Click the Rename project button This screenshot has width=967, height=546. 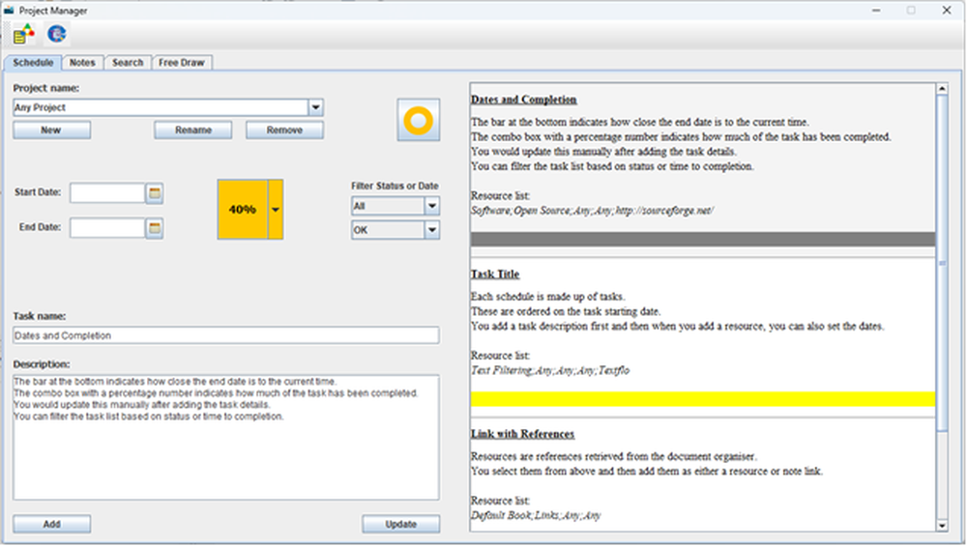(x=193, y=130)
